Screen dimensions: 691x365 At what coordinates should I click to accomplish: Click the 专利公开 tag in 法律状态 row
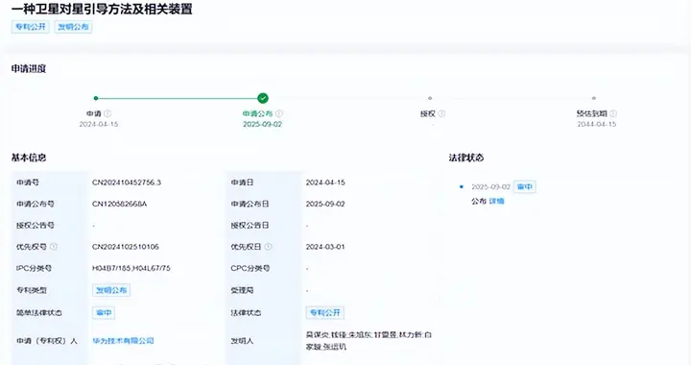point(324,312)
